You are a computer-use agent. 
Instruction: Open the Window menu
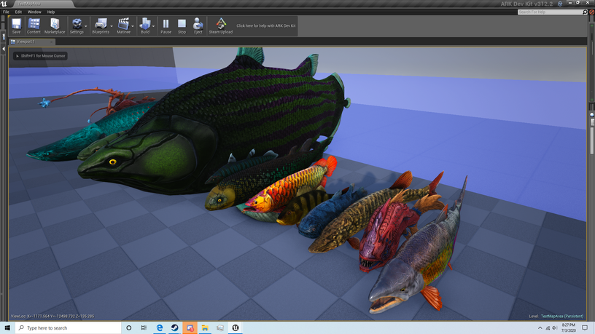pyautogui.click(x=34, y=12)
